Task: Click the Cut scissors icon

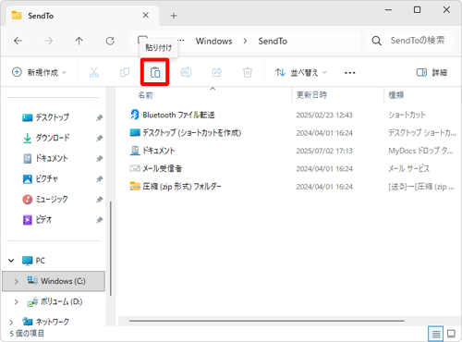Action: point(94,72)
